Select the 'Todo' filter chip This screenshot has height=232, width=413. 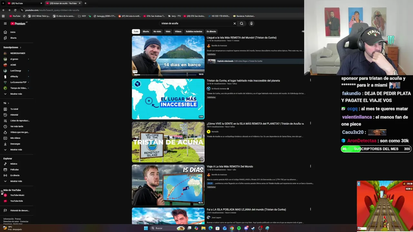coord(136,31)
